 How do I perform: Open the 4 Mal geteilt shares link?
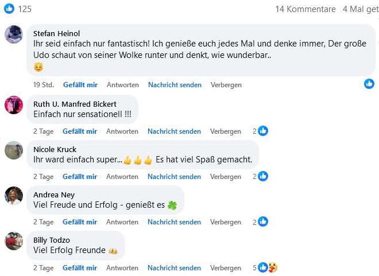361,9
